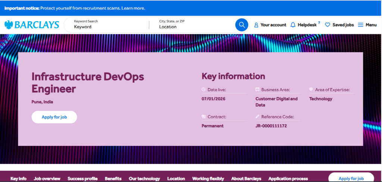This screenshot has height=182, width=382.
Task: Click the Reference Code: label
Action: (x=278, y=117)
